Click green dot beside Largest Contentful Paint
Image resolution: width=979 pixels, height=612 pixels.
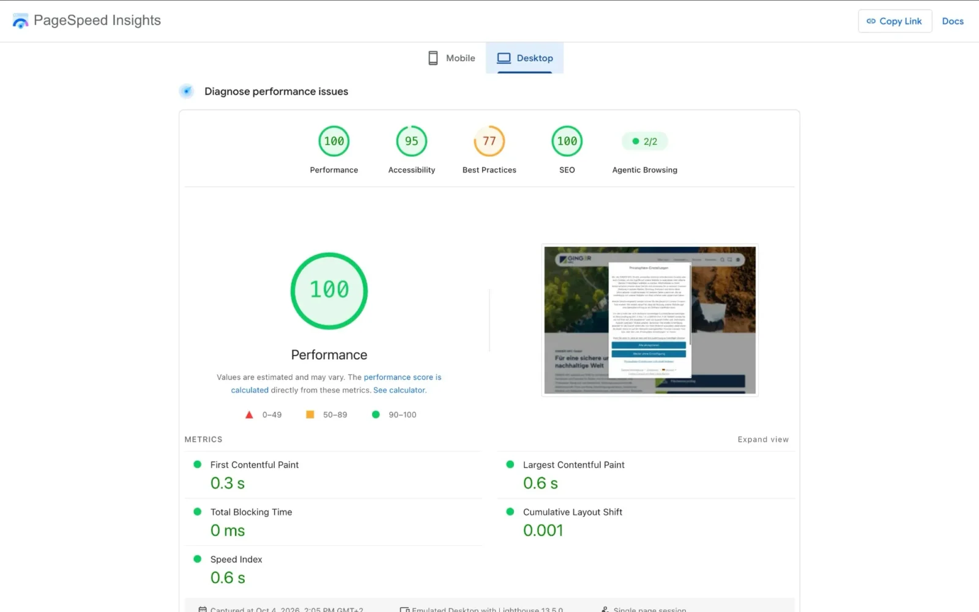point(510,465)
